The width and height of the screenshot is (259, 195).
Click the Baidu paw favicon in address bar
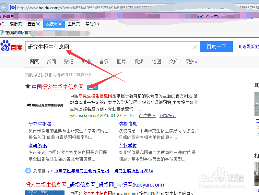click(x=13, y=7)
